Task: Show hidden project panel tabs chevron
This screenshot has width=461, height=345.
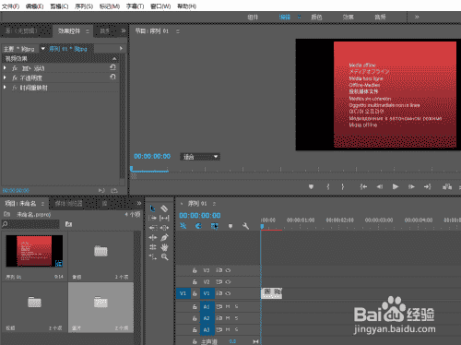Action: click(x=139, y=203)
